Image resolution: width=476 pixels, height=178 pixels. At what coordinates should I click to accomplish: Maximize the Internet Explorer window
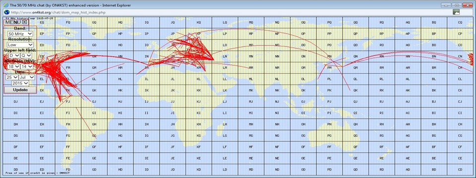[456, 5]
